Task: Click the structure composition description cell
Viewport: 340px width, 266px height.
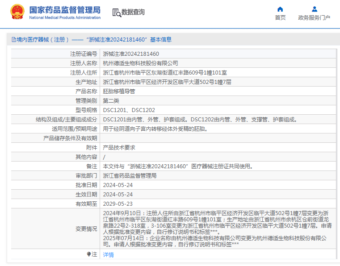Action: (x=218, y=119)
